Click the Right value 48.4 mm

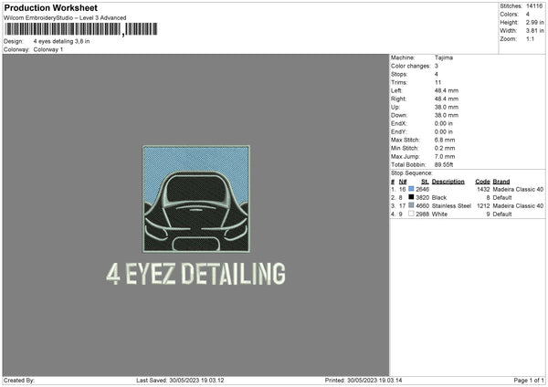point(447,99)
